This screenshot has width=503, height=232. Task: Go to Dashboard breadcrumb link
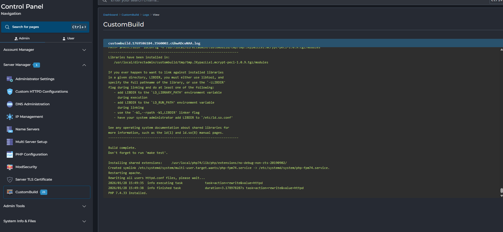110,15
